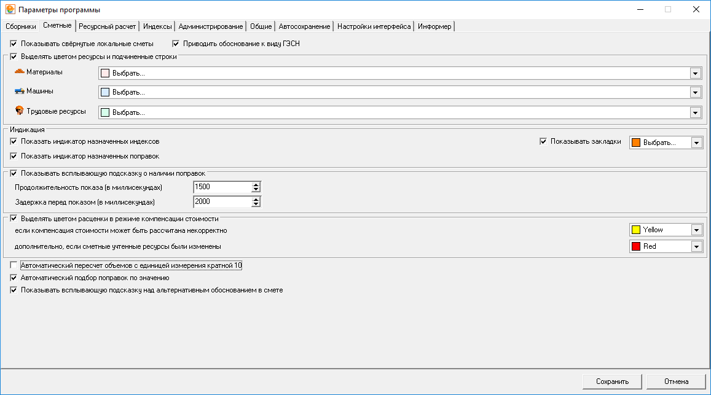Switch to the Информер tab
This screenshot has height=395, width=711.
(x=434, y=26)
